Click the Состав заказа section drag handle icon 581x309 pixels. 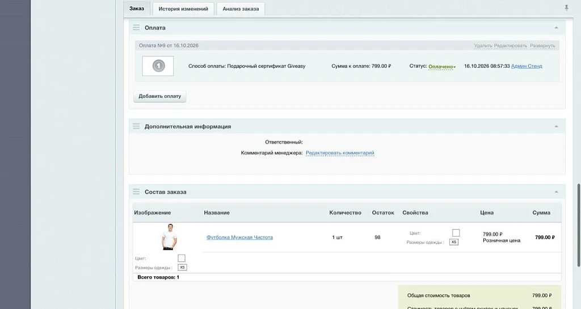pos(136,192)
